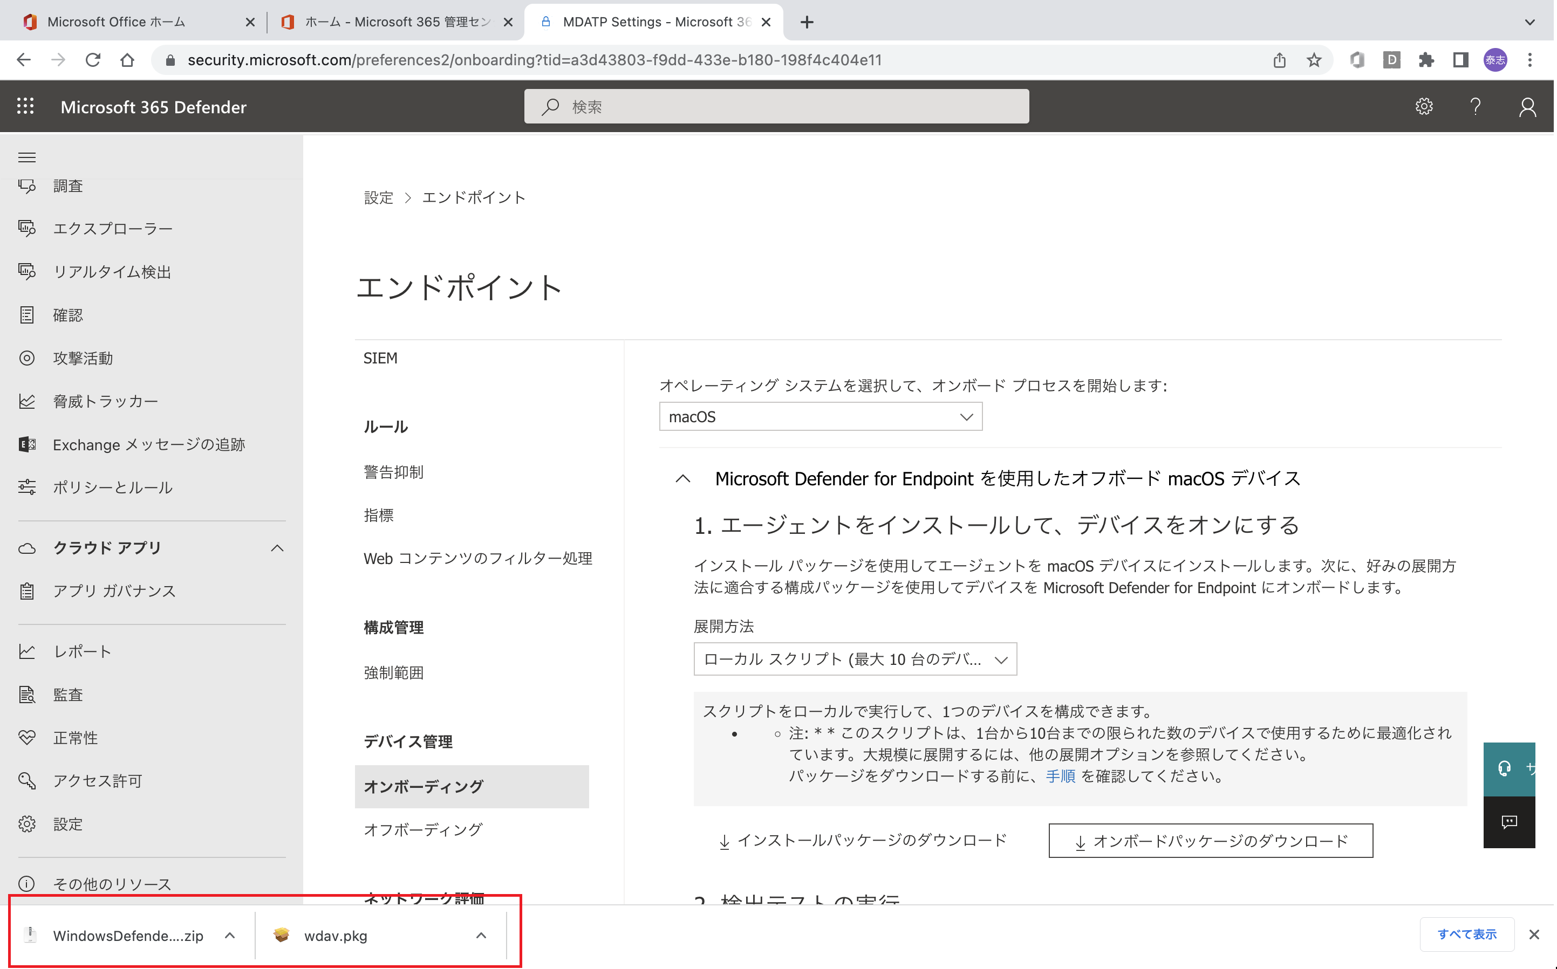Open 脅威トラッカー in the sidebar
Screen dimensions: 1557x969
click(106, 401)
